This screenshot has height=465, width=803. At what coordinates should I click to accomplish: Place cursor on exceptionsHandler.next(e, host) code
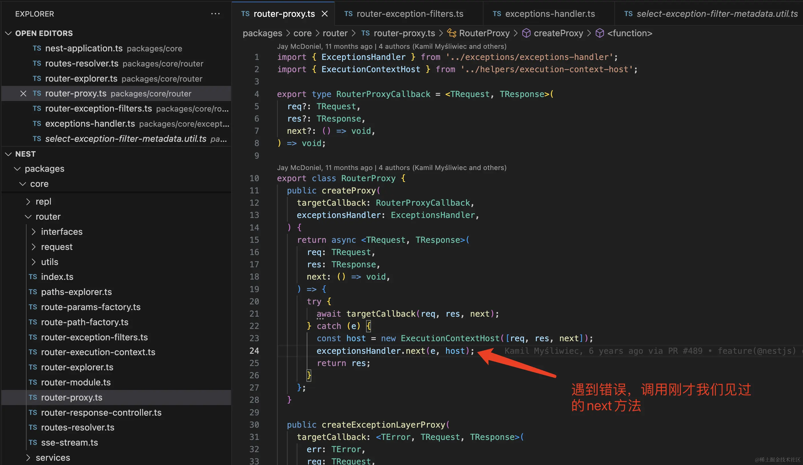tap(395, 351)
